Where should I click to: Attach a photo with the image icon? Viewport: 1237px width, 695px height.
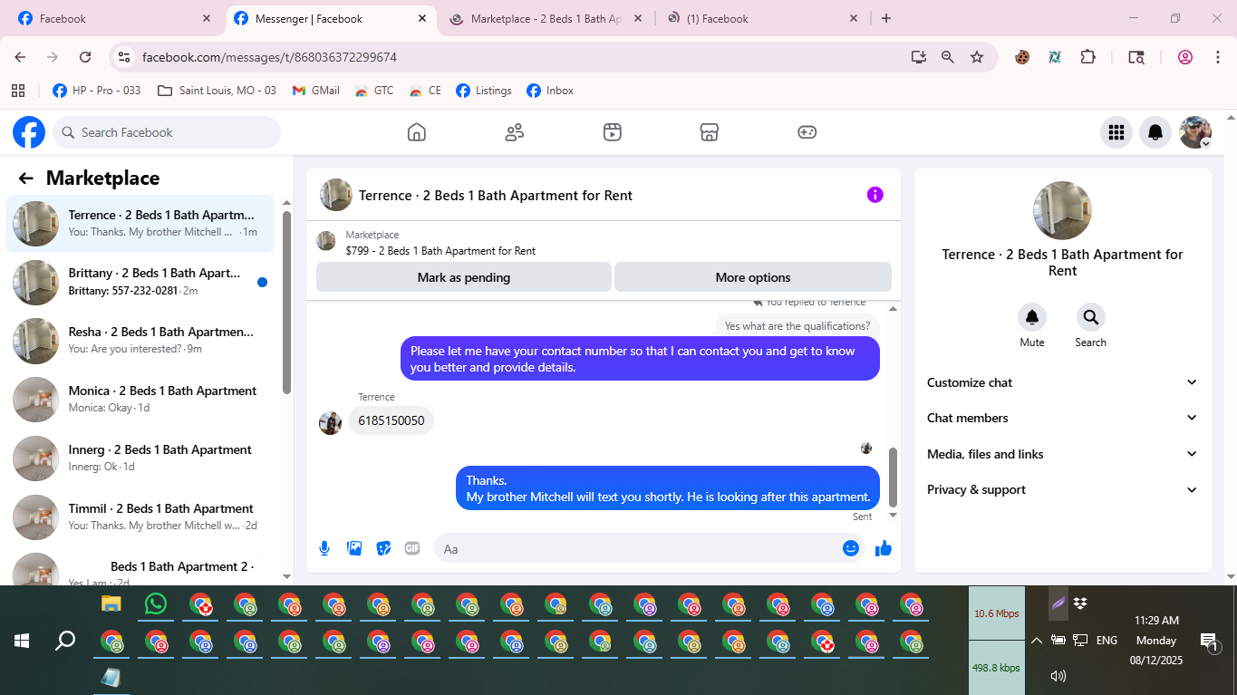(354, 548)
